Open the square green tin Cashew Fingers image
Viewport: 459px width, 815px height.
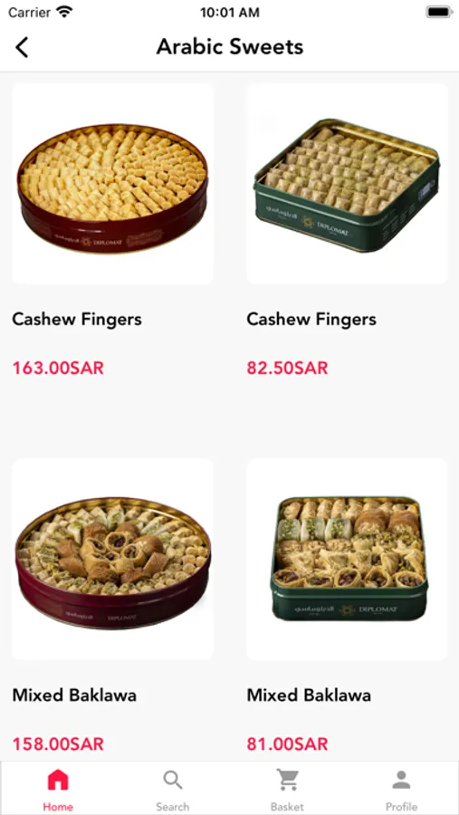pyautogui.click(x=348, y=184)
